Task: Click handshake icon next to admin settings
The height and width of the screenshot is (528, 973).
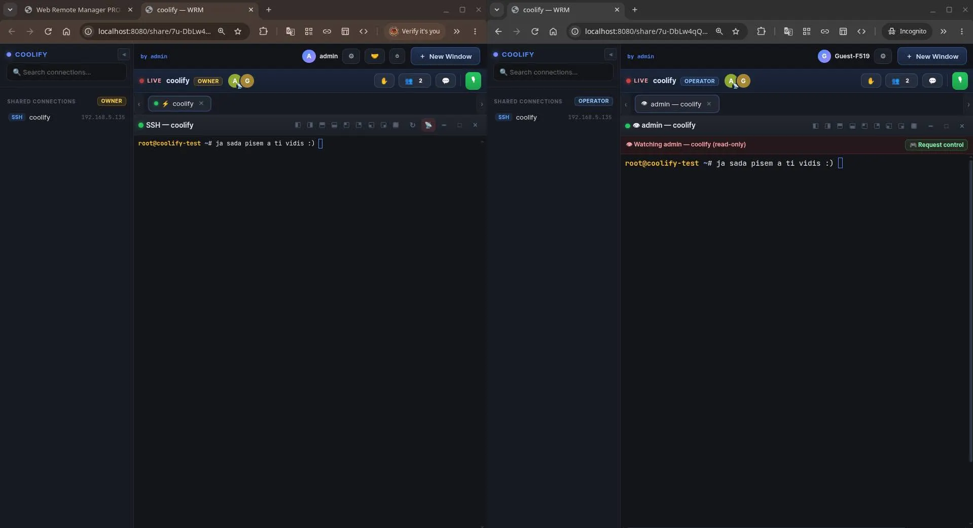Action: (x=374, y=56)
